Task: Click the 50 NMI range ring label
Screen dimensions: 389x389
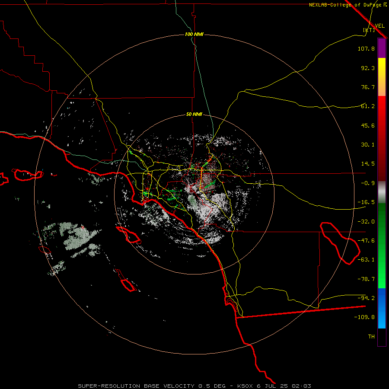Action: [x=194, y=114]
